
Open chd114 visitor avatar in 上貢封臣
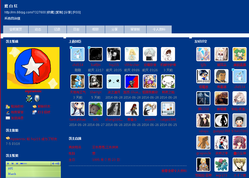coord(78,54)
